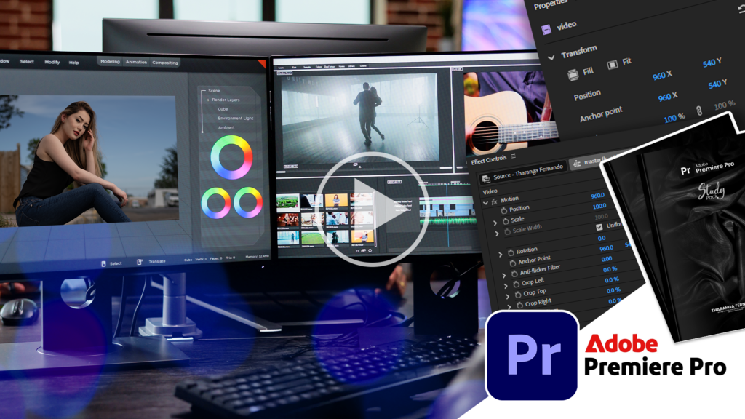Click the Source - Tharanga Fernando button
The width and height of the screenshot is (745, 419).
point(522,177)
